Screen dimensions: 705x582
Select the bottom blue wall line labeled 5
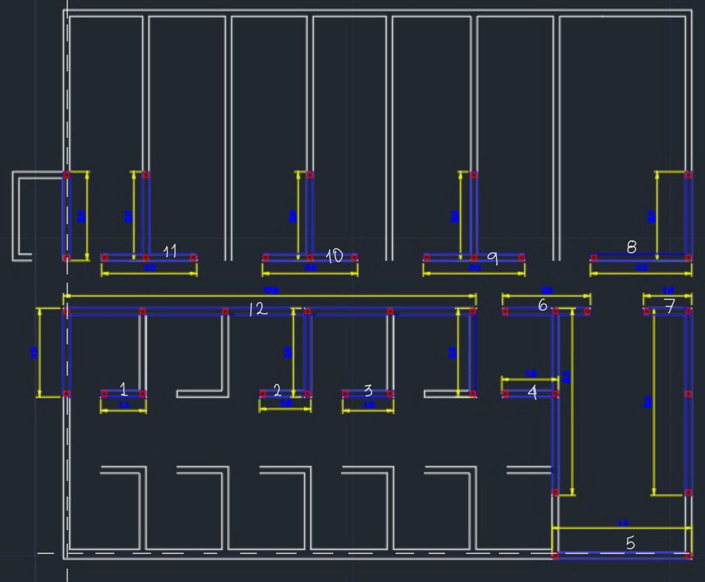coord(622,555)
